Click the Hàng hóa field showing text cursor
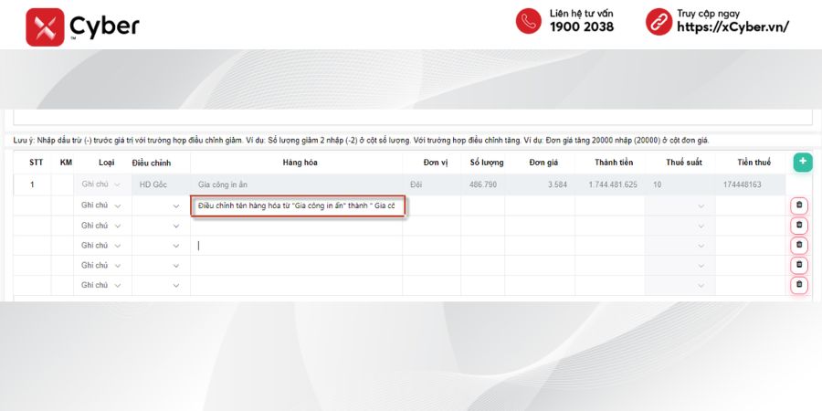 [x=296, y=246]
